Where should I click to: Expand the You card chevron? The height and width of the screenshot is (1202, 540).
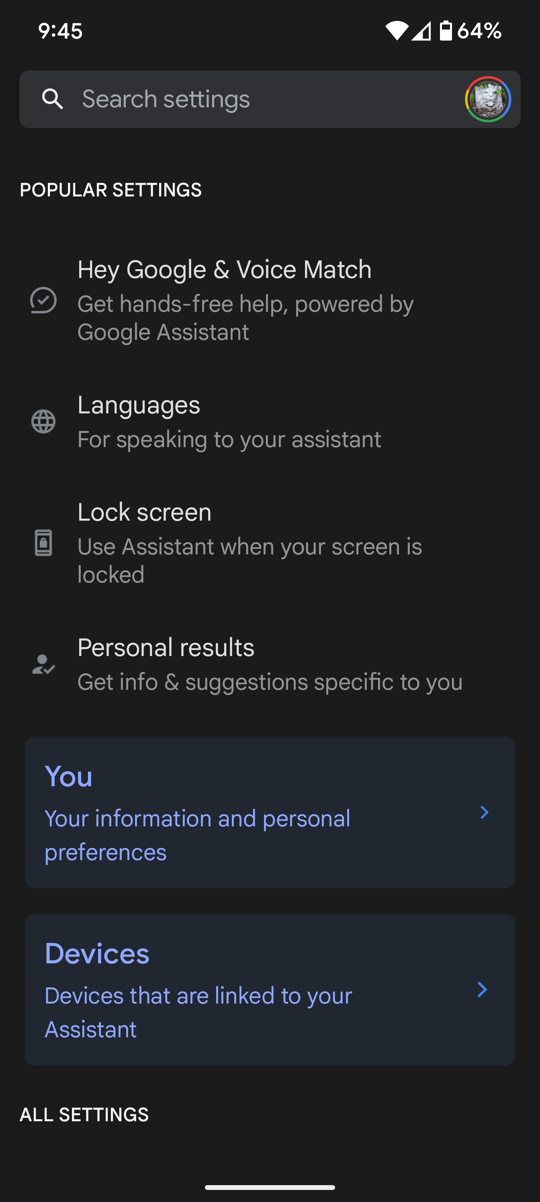pos(485,812)
